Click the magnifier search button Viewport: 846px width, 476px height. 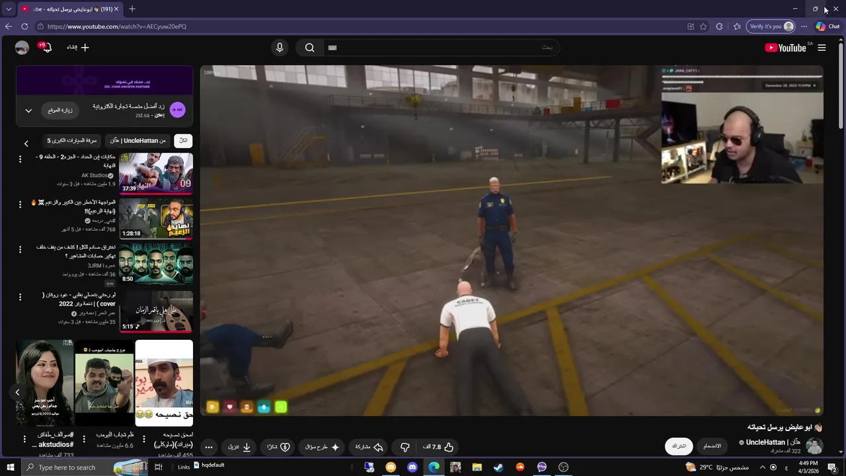[x=309, y=48]
